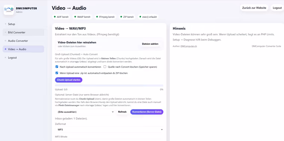Click Konvertieren (Server-Datei) button
Viewport: 284px width, 141px height.
147,112
